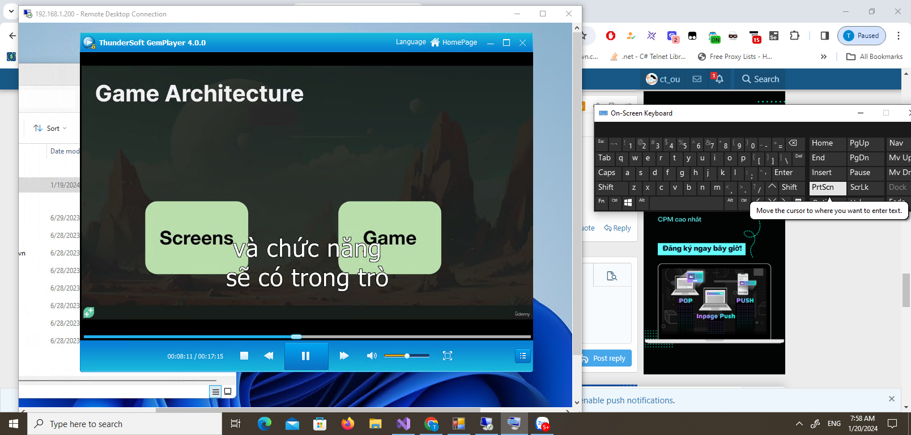Viewport: 911px width, 435px height.
Task: Stop playback in GemPlayer
Action: [x=244, y=356]
